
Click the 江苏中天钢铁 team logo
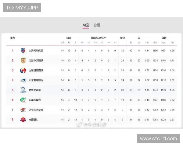coord(23,61)
